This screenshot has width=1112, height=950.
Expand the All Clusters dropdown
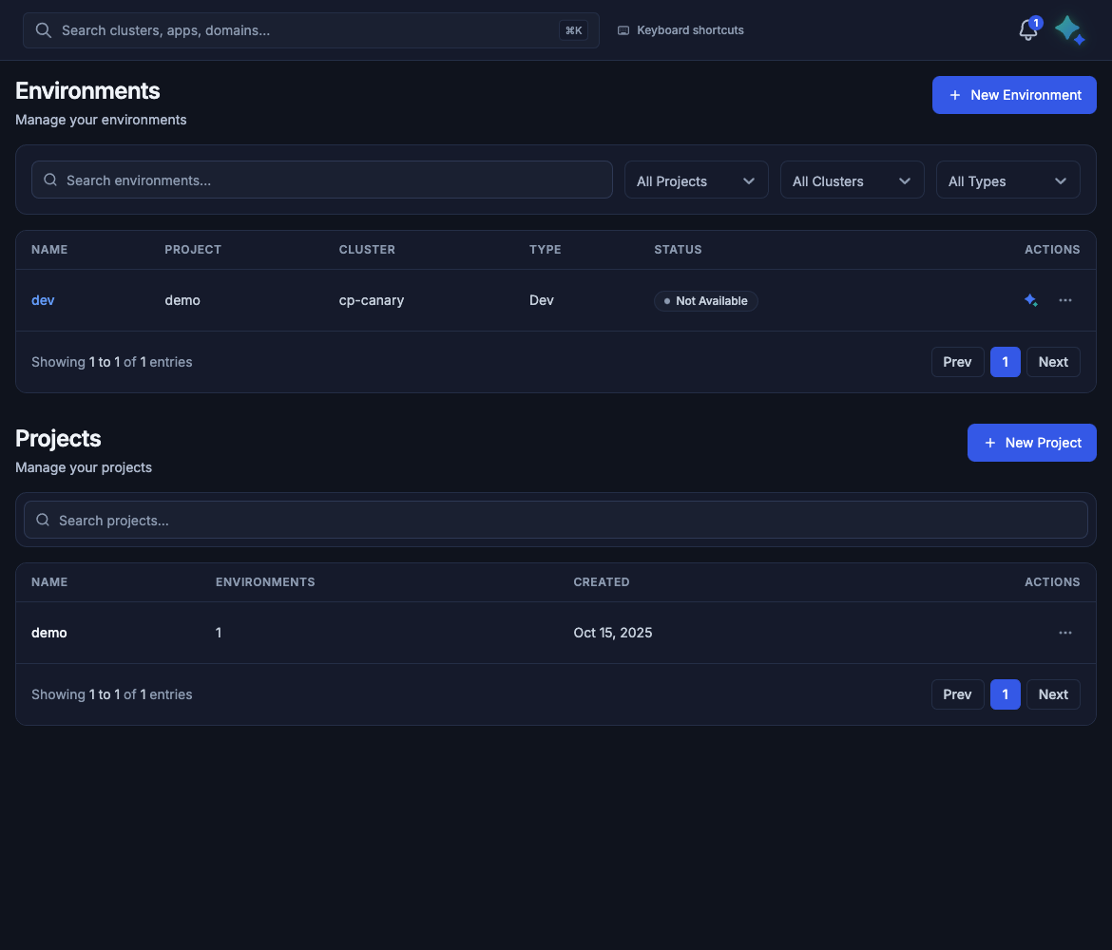tap(852, 180)
